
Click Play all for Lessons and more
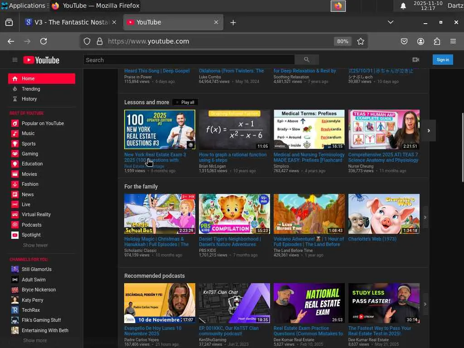[185, 102]
